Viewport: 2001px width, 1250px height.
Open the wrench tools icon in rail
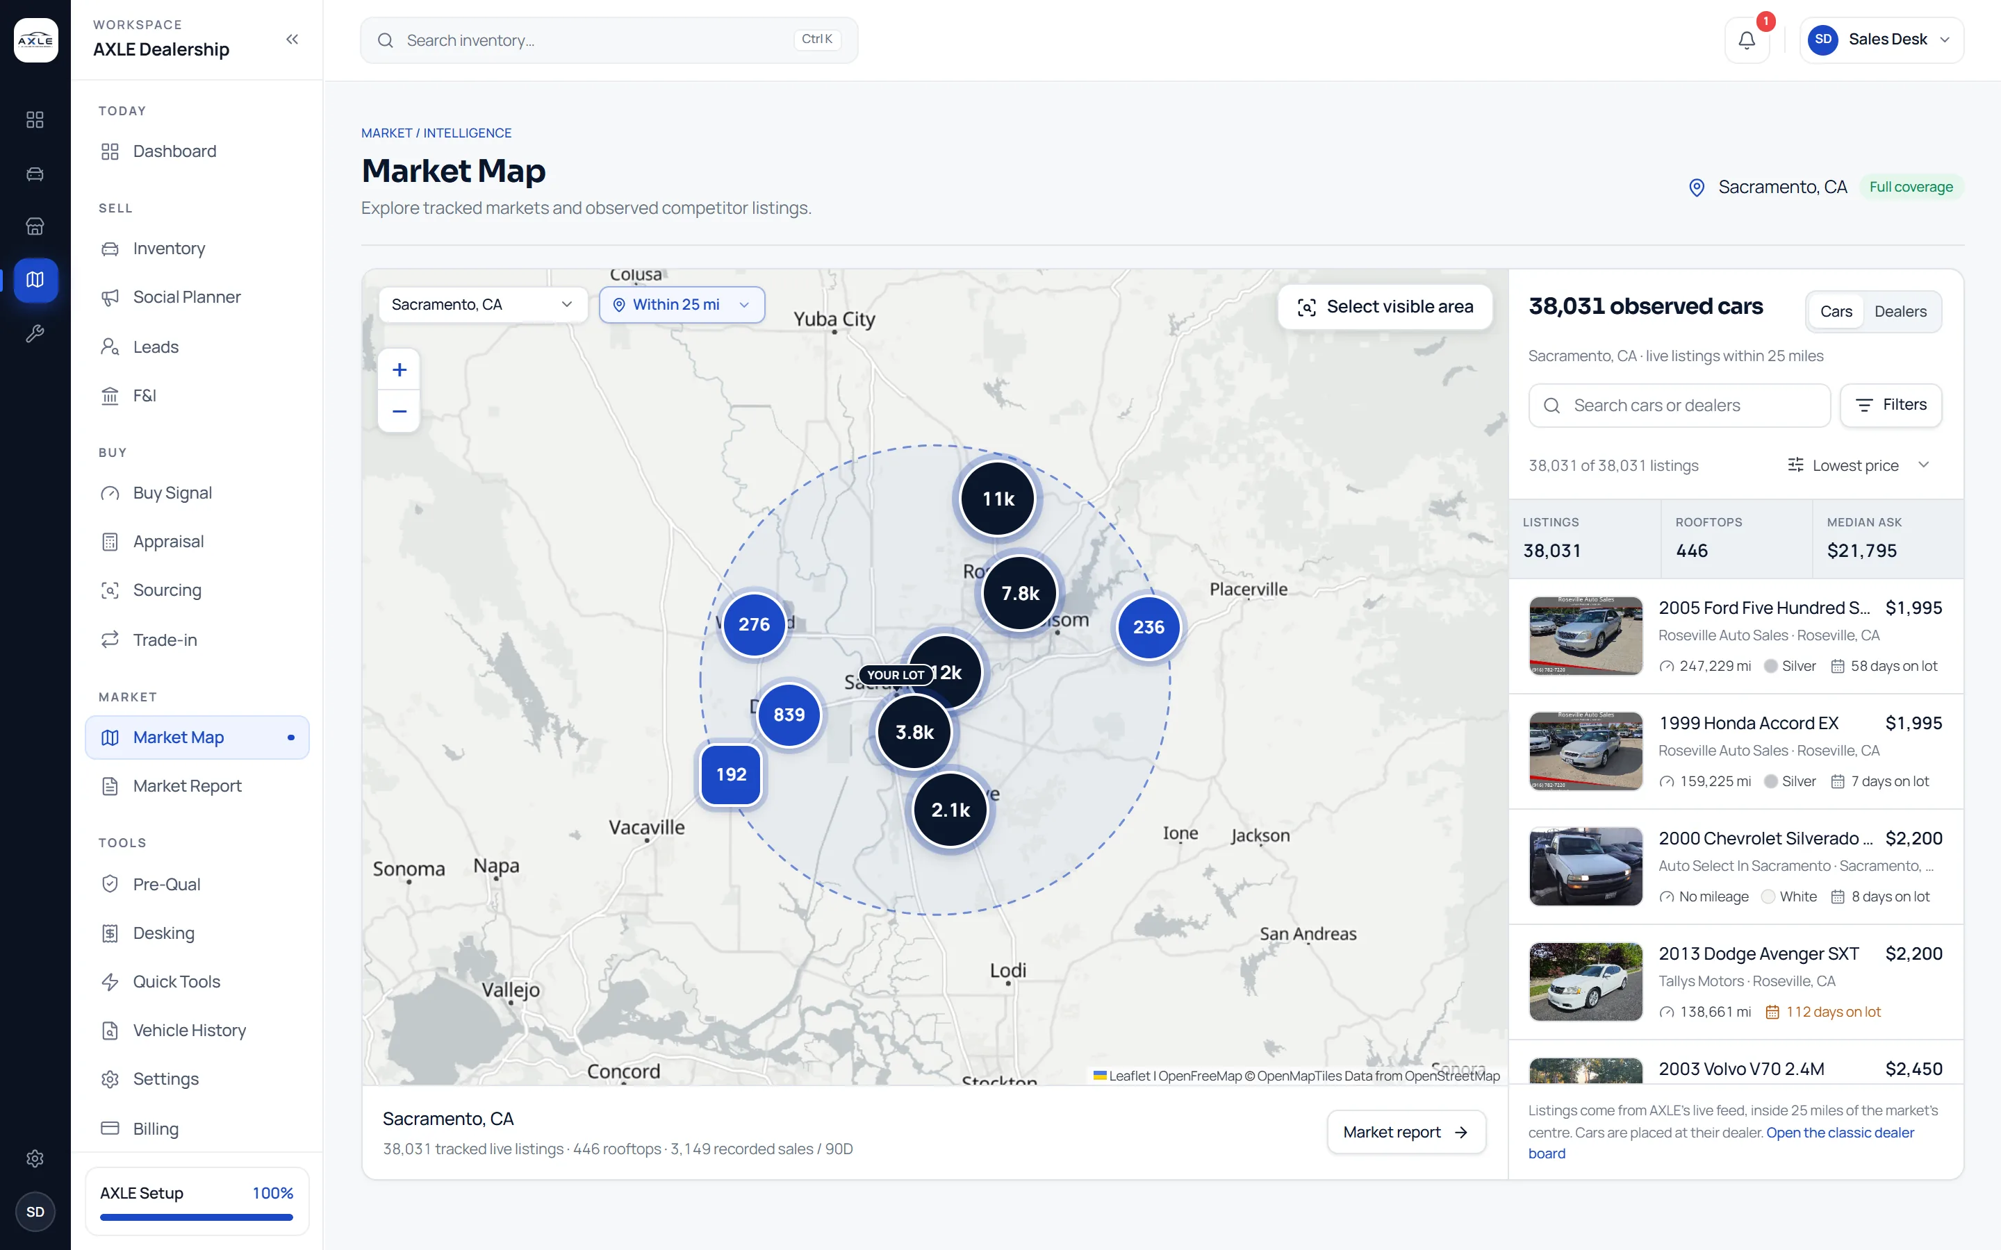35,333
